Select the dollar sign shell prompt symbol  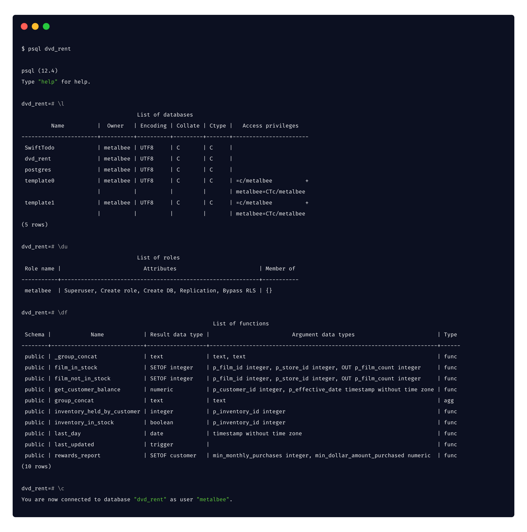[23, 49]
